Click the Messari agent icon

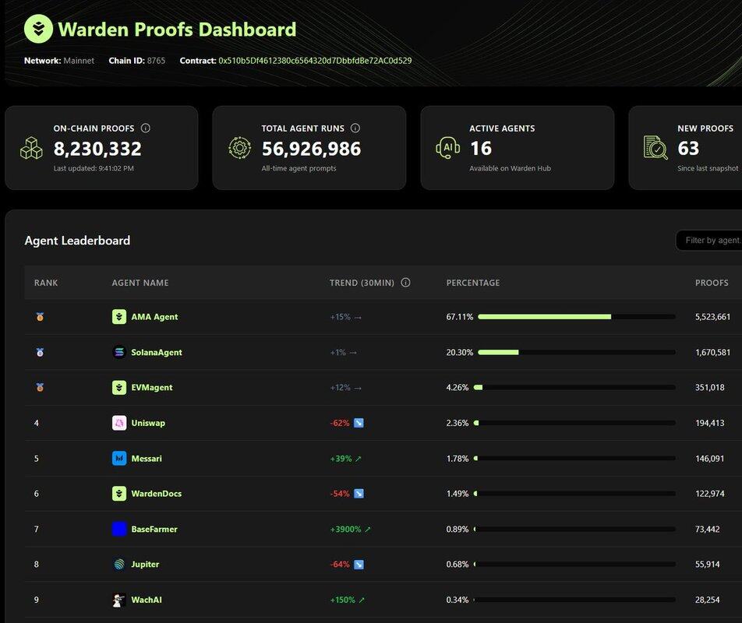click(x=118, y=459)
